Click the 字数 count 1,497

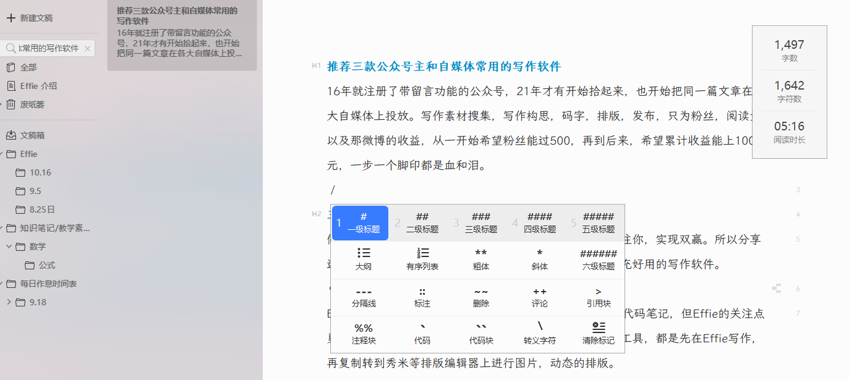coord(789,44)
